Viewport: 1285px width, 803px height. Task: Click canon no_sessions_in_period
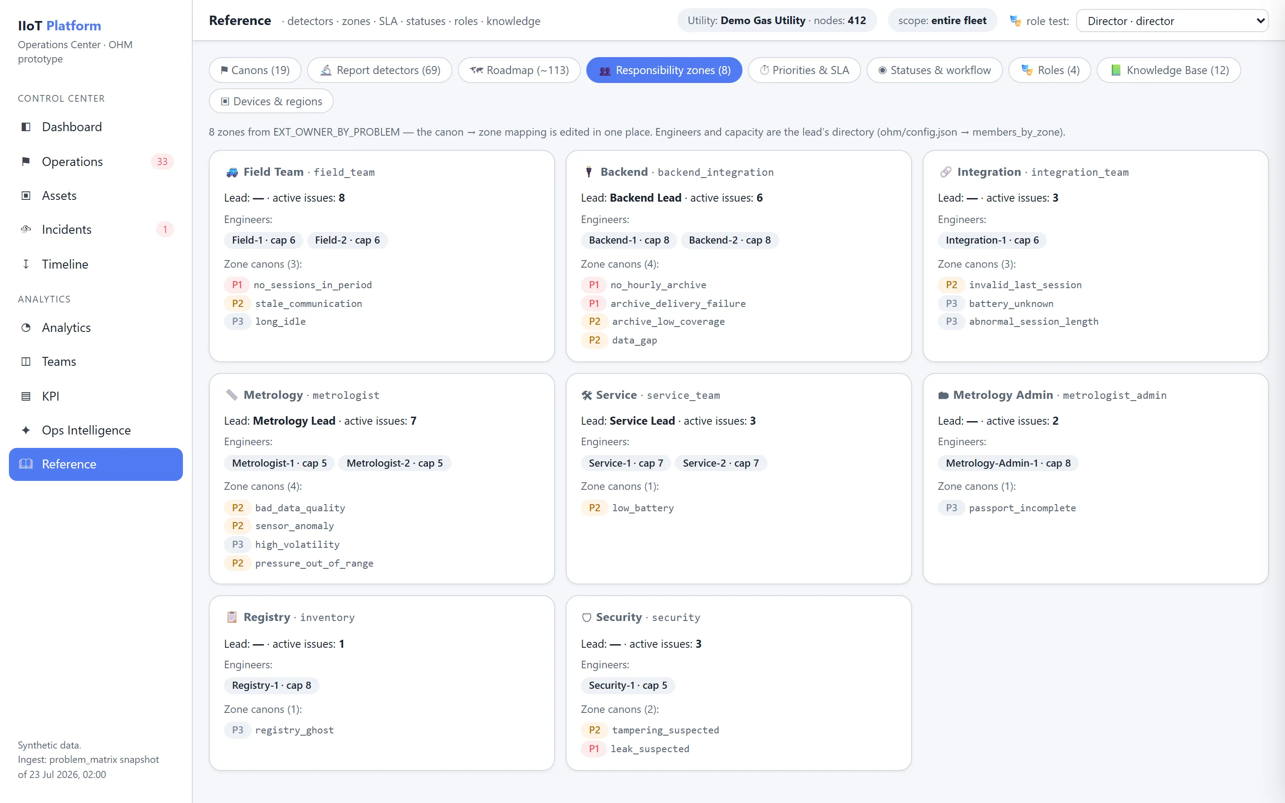[313, 285]
